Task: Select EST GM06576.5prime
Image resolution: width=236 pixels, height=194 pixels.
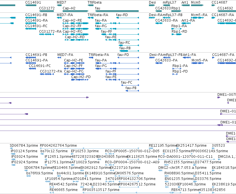Action: point(129,173)
